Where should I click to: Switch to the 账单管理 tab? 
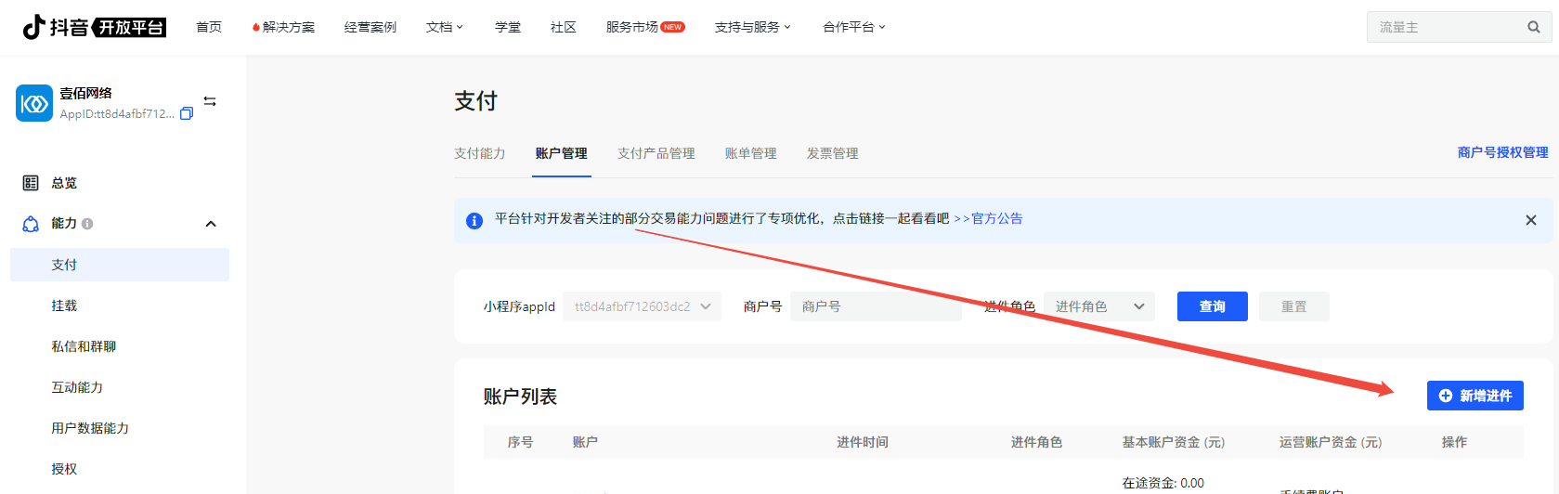pyautogui.click(x=750, y=153)
